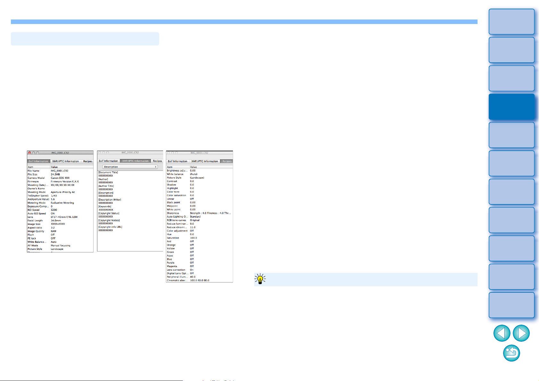Select the highlighted Recipes tab in right window

point(227,161)
